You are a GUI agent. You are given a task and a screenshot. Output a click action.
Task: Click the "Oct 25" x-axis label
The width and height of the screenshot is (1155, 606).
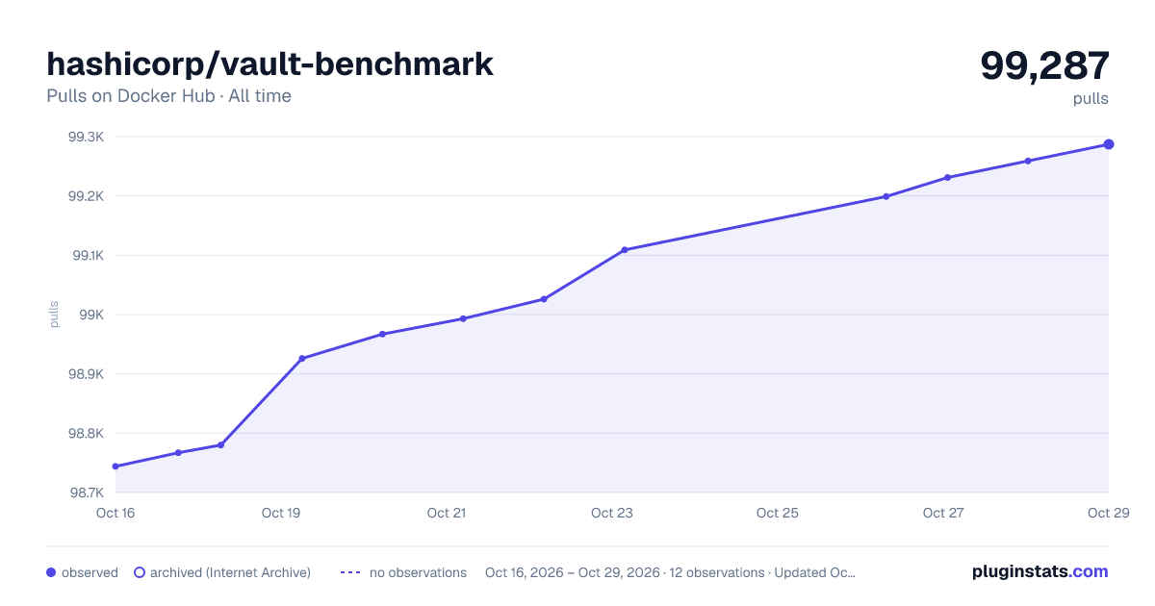coord(778,513)
